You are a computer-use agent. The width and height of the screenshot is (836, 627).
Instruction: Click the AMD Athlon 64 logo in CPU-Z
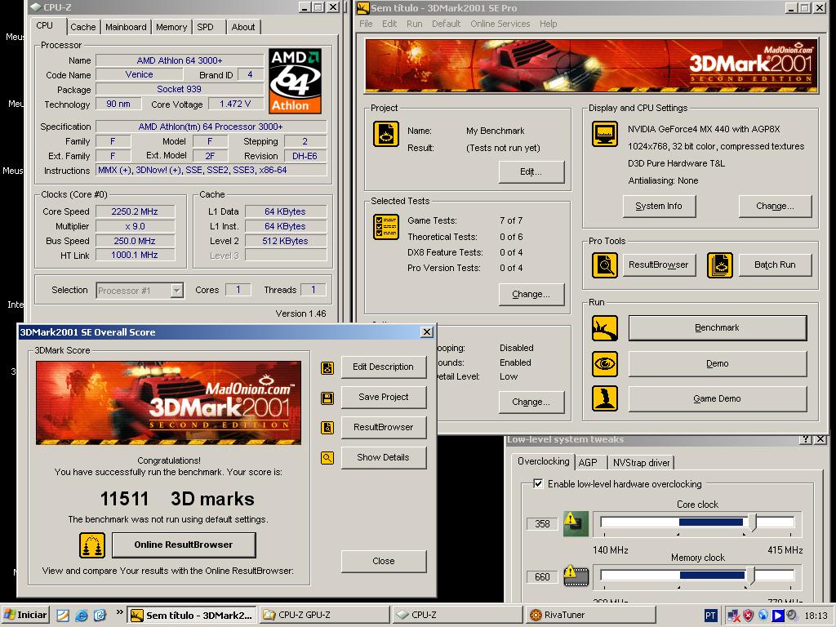(x=295, y=81)
